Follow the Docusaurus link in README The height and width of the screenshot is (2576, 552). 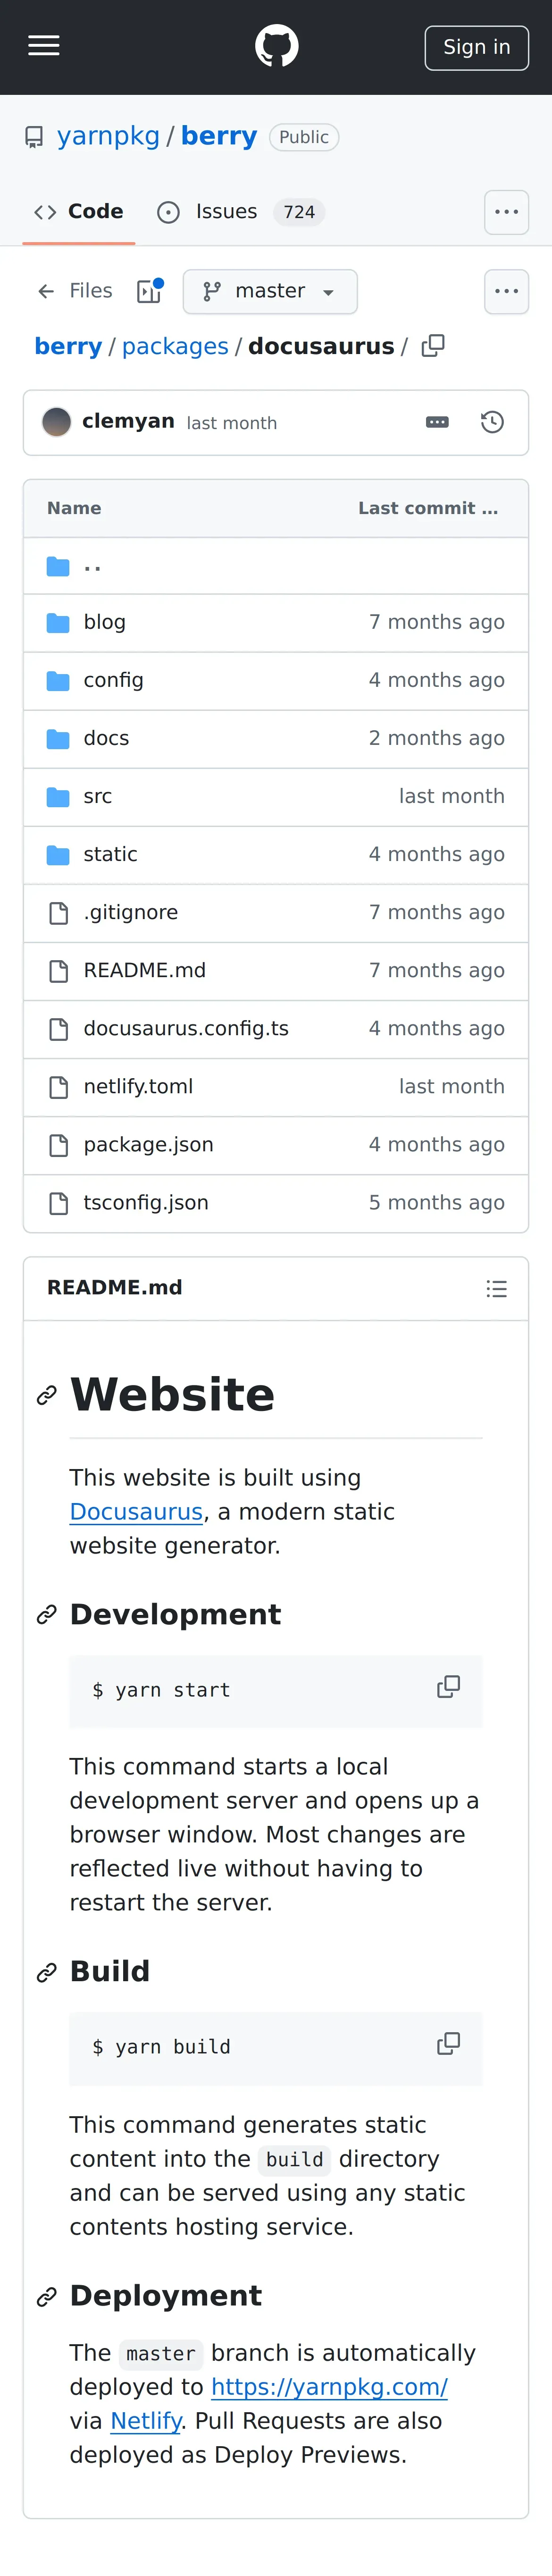point(136,1512)
